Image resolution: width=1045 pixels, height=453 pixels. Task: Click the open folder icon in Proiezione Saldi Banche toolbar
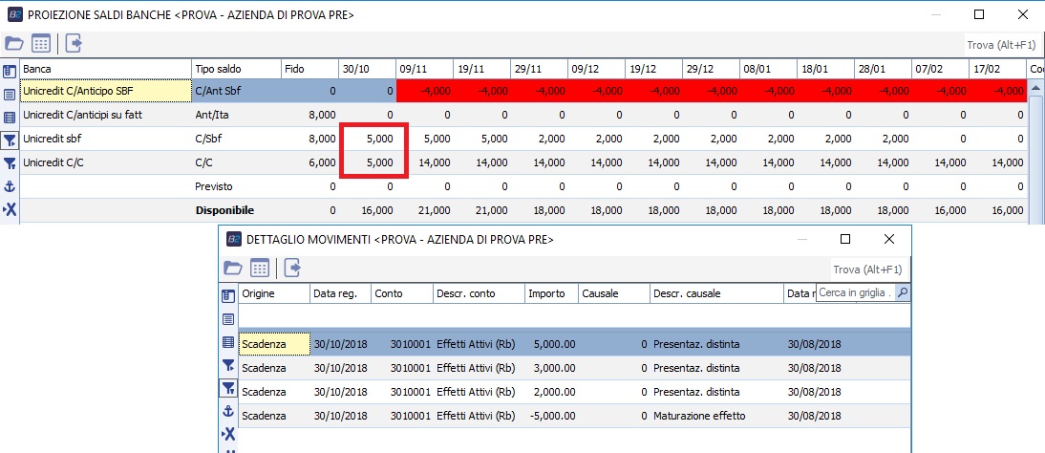[x=13, y=44]
